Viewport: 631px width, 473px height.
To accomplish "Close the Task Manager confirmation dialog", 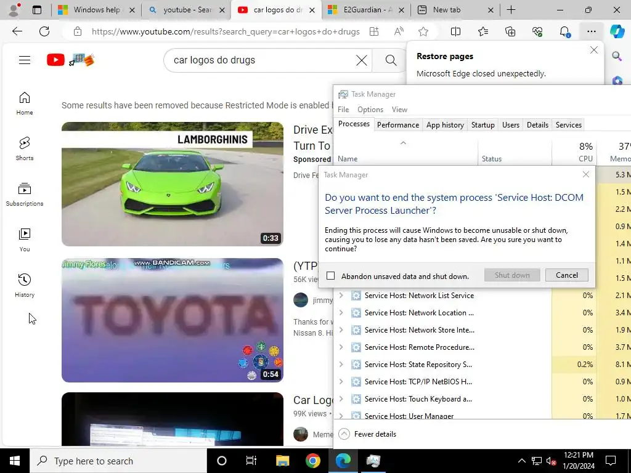I will [586, 174].
